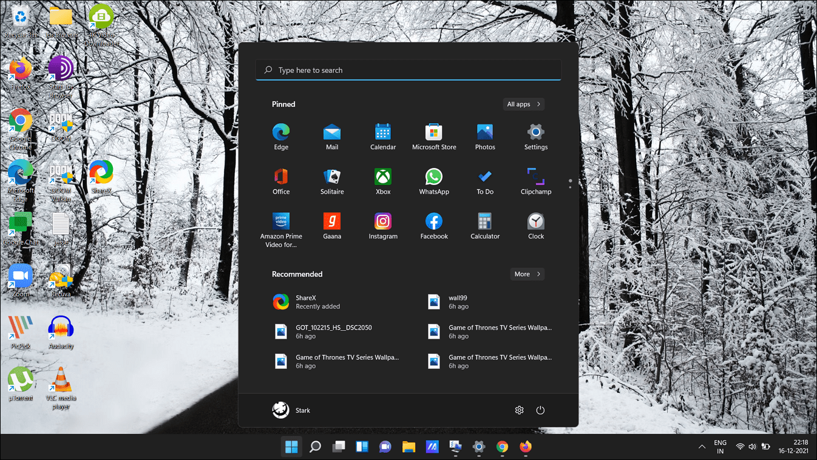Click the Power button
The image size is (817, 460).
[540, 410]
